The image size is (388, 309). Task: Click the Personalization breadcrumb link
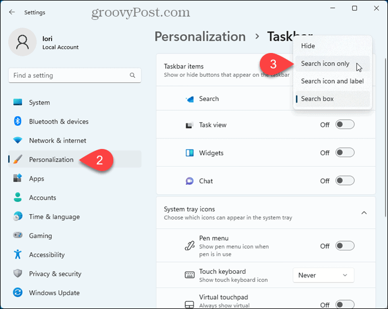[x=200, y=36]
